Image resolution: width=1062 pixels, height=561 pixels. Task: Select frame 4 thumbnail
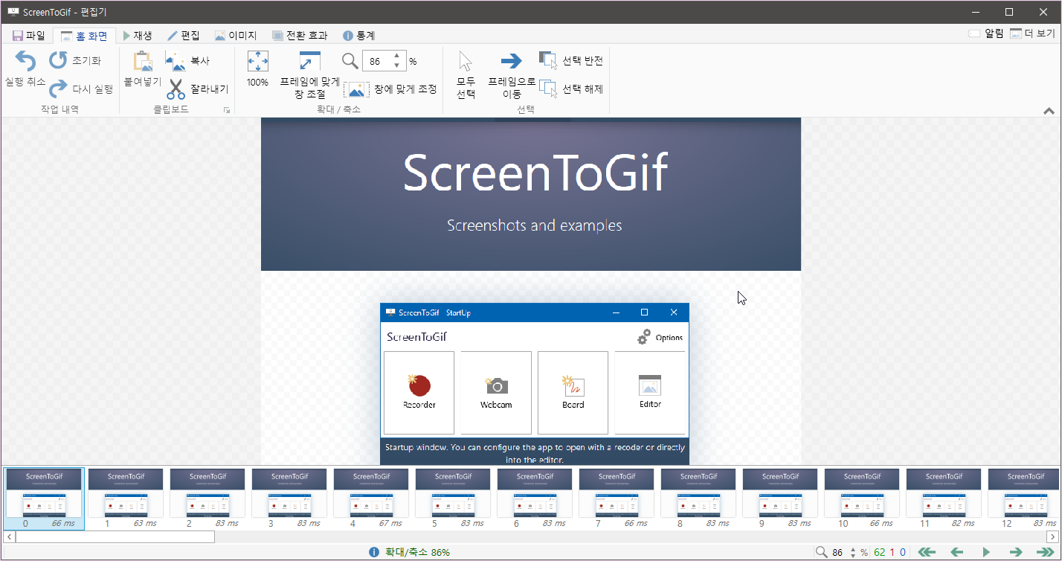371,499
